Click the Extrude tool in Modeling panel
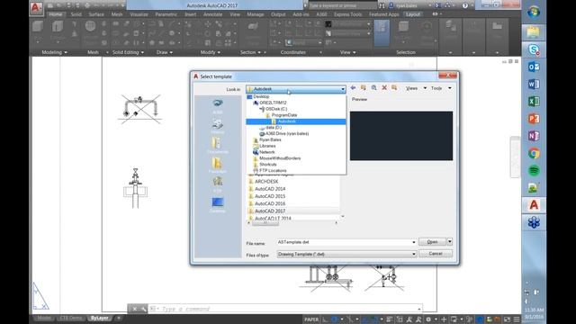 click(x=58, y=27)
